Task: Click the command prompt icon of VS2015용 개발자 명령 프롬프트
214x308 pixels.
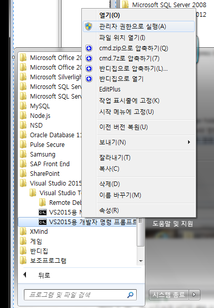Action: (43, 222)
